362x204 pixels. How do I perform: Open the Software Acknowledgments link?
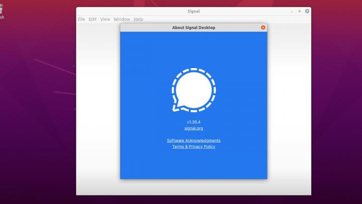tap(194, 141)
